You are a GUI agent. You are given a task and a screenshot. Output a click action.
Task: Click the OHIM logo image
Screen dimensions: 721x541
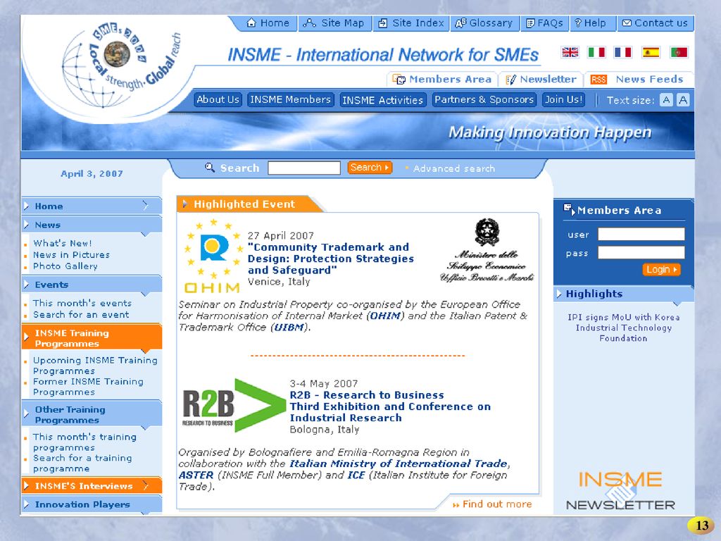pos(213,256)
